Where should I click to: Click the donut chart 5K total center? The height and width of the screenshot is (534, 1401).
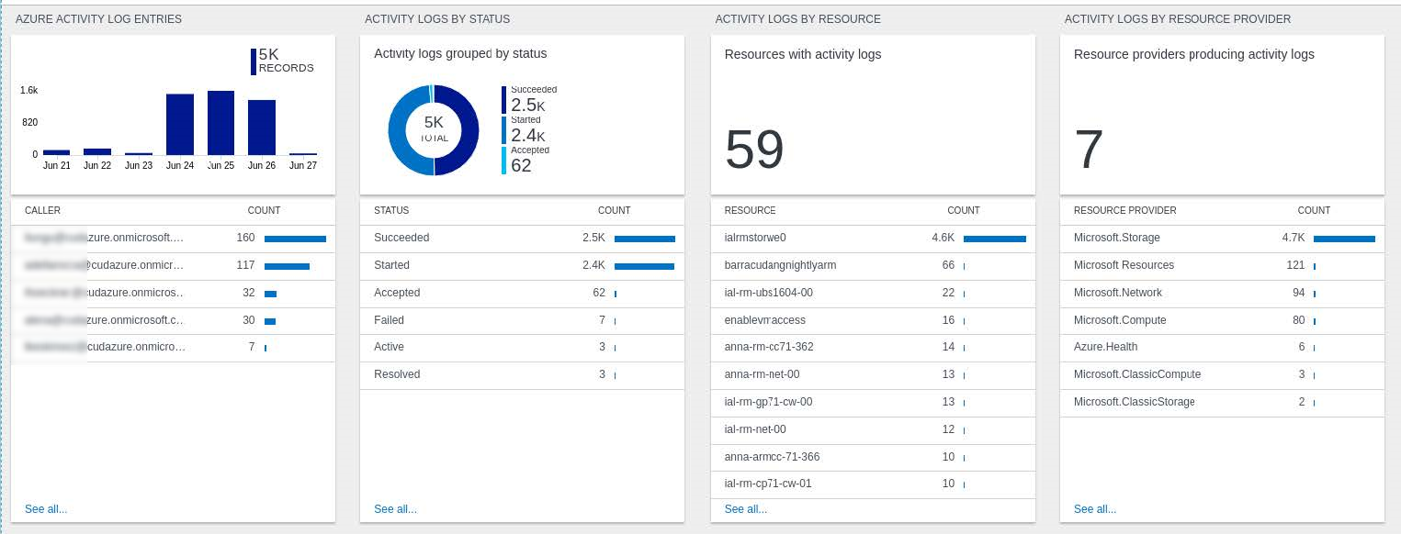[x=434, y=129]
